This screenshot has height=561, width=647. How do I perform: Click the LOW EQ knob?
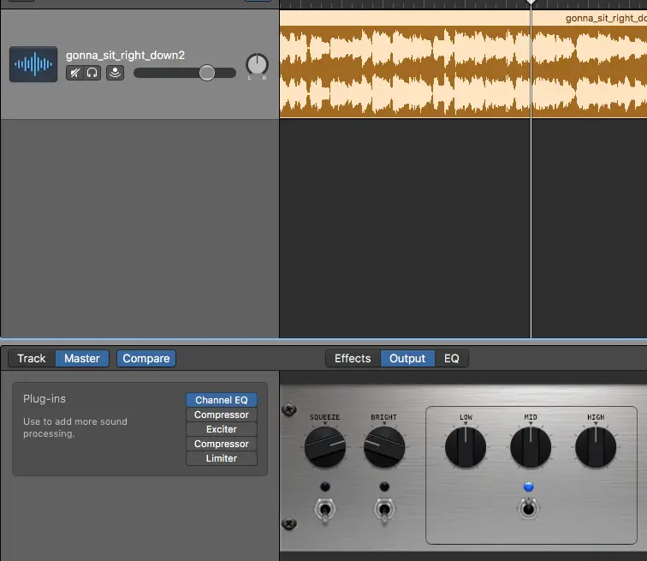466,448
